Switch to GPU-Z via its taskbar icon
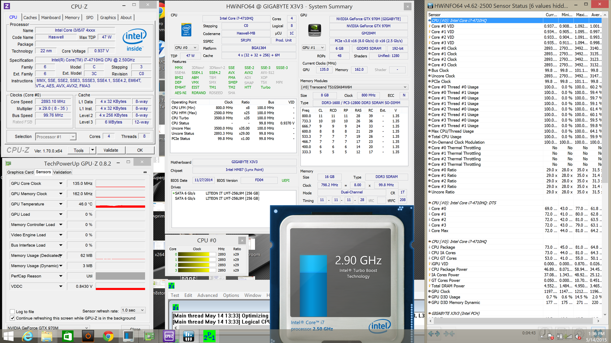 (149, 336)
